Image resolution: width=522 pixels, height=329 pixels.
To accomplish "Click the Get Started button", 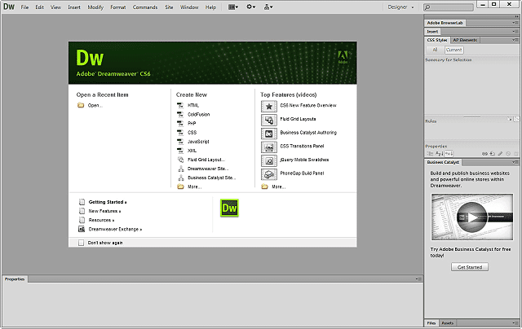I will point(470,267).
